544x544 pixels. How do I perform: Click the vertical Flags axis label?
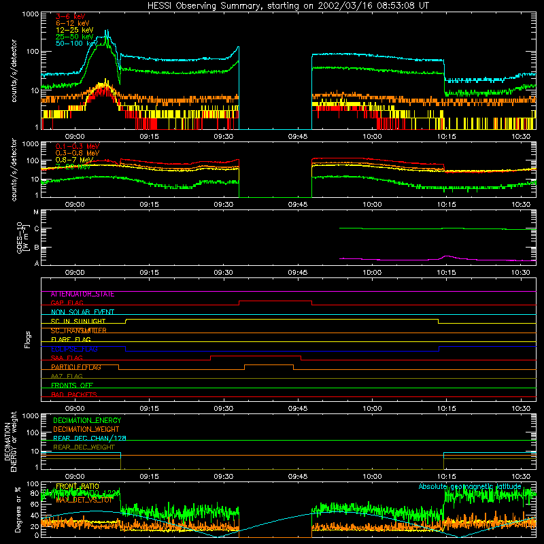tap(27, 339)
